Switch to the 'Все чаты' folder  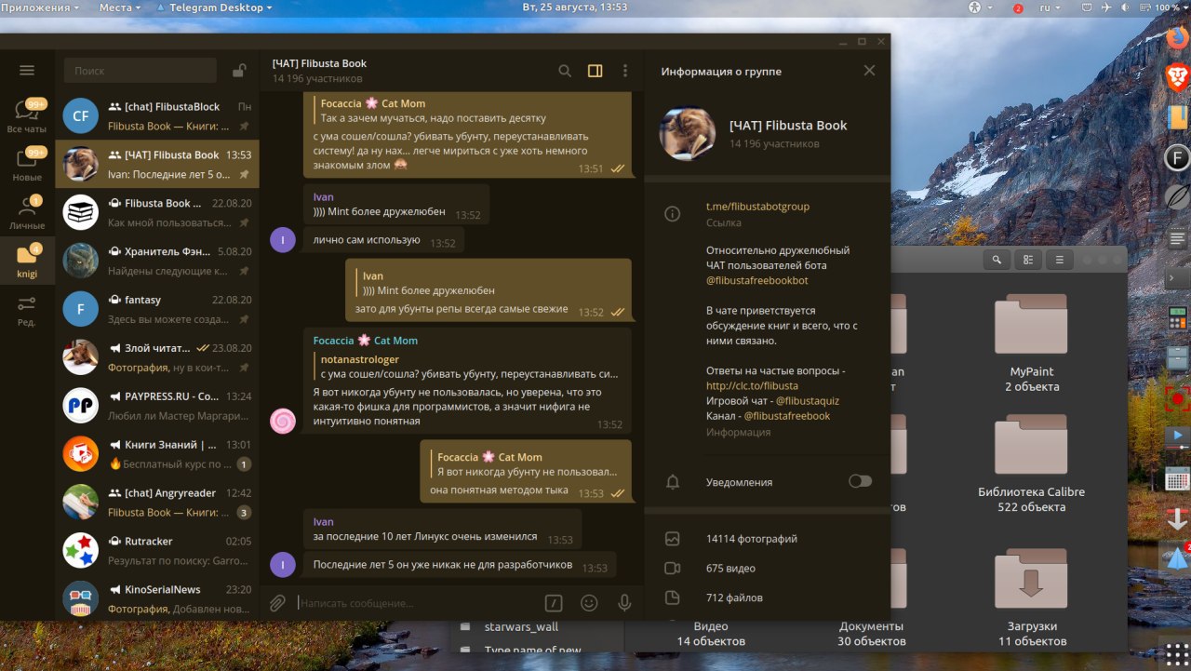27,116
